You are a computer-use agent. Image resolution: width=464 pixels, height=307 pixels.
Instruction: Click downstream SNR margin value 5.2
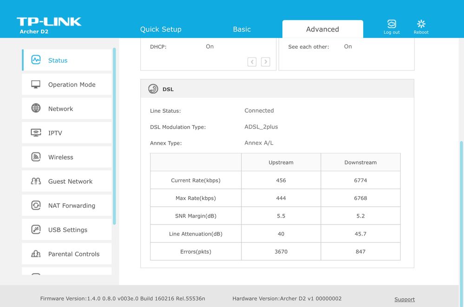[360, 216]
